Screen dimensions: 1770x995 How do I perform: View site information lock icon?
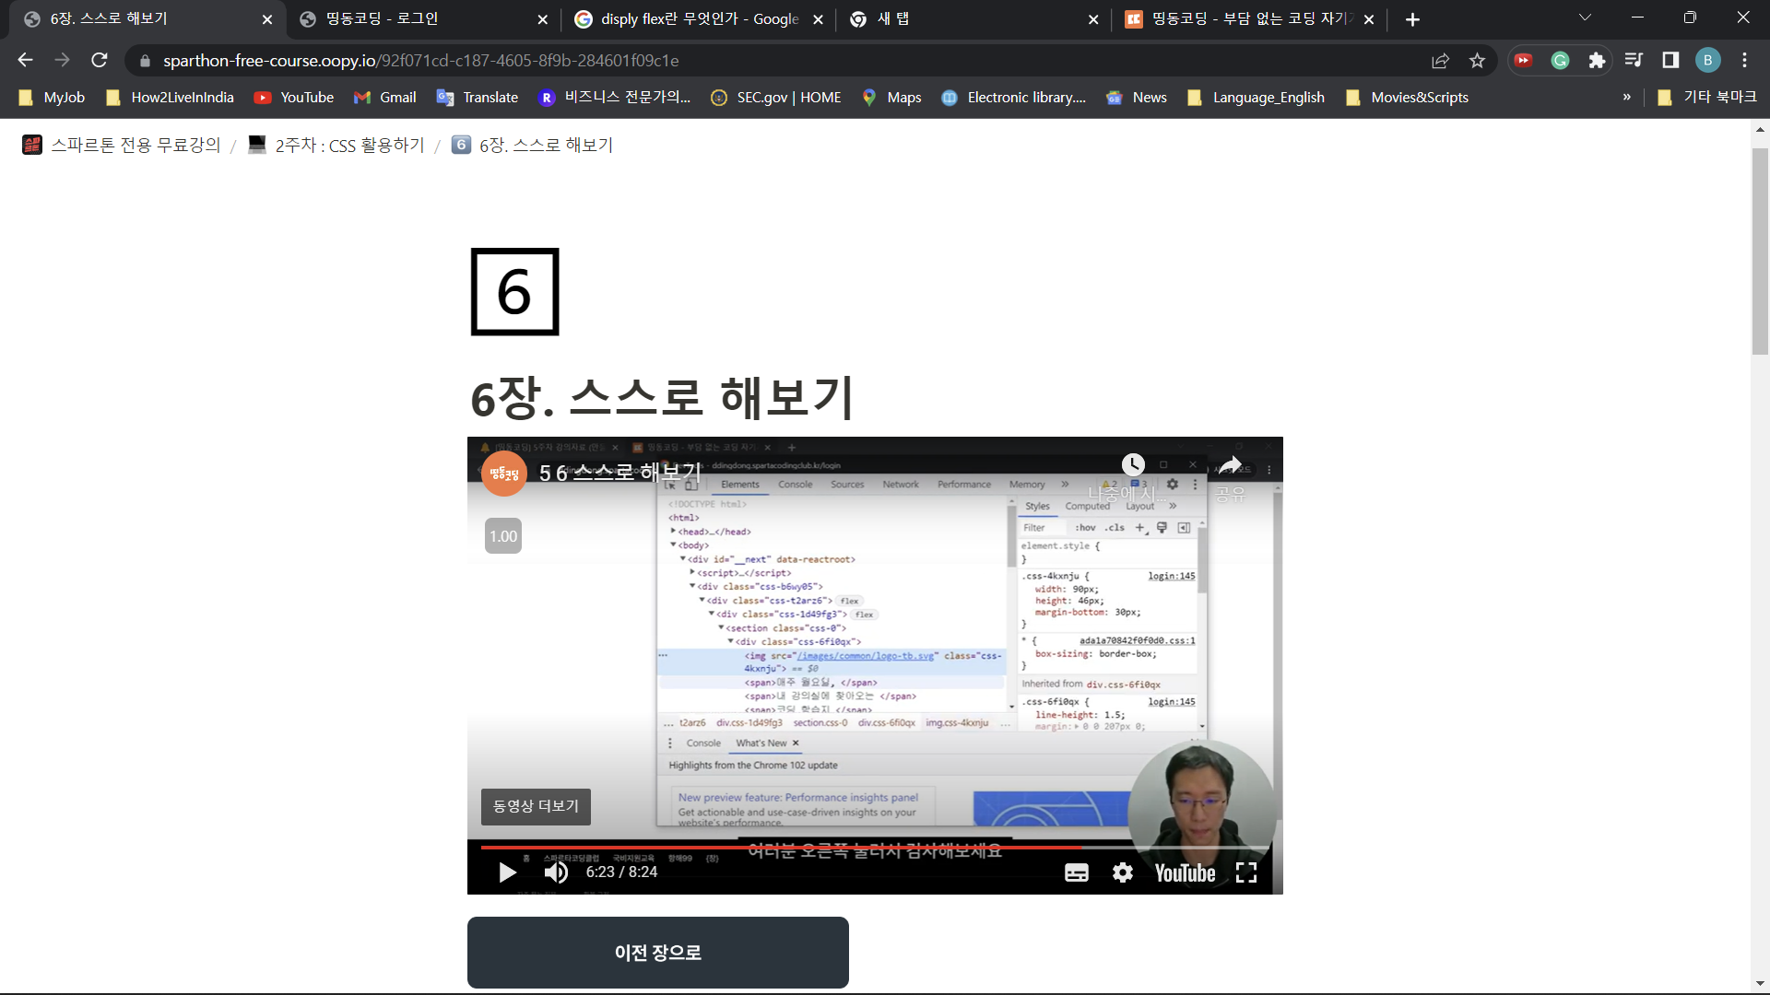pyautogui.click(x=144, y=61)
